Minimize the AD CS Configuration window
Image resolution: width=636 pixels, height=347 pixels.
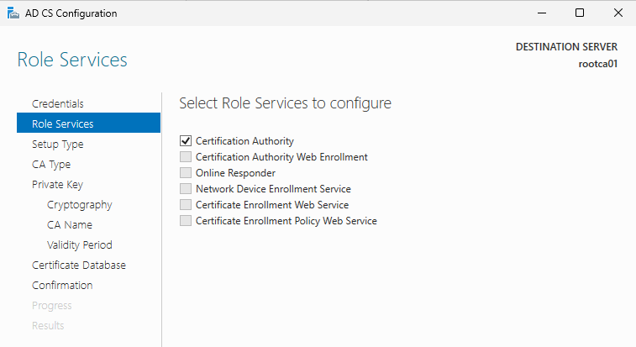540,13
